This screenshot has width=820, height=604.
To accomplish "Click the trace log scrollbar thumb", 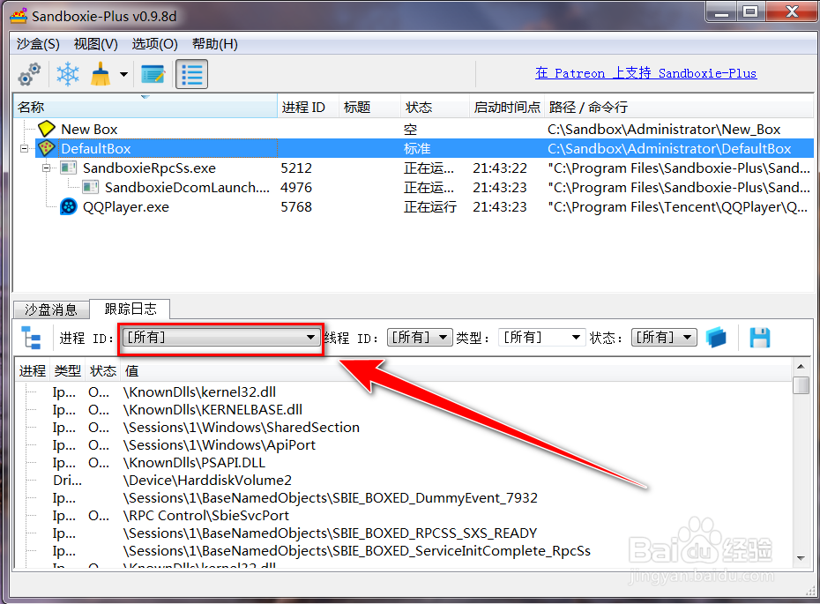I will point(801,385).
